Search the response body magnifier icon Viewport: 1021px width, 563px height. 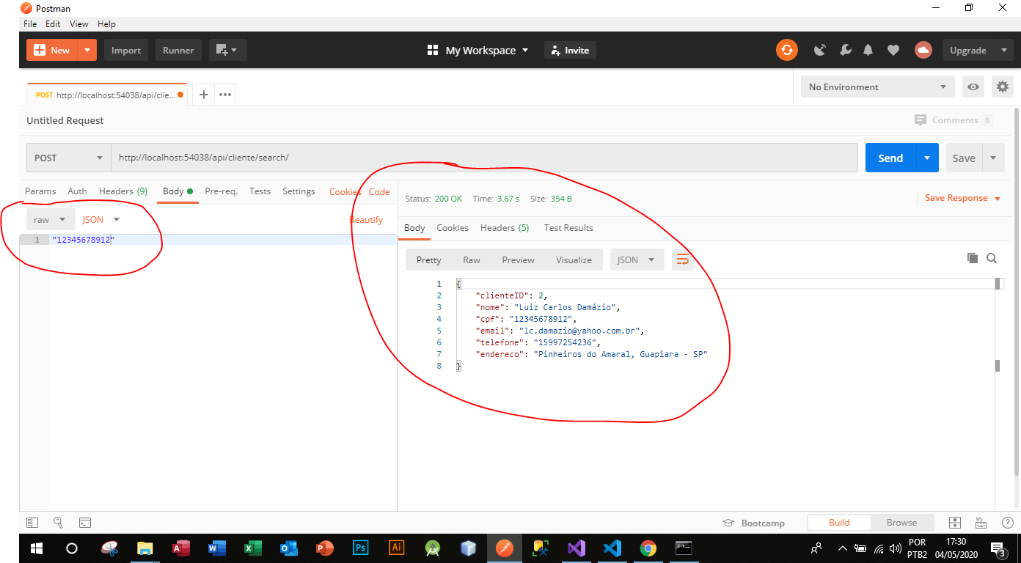pos(992,258)
